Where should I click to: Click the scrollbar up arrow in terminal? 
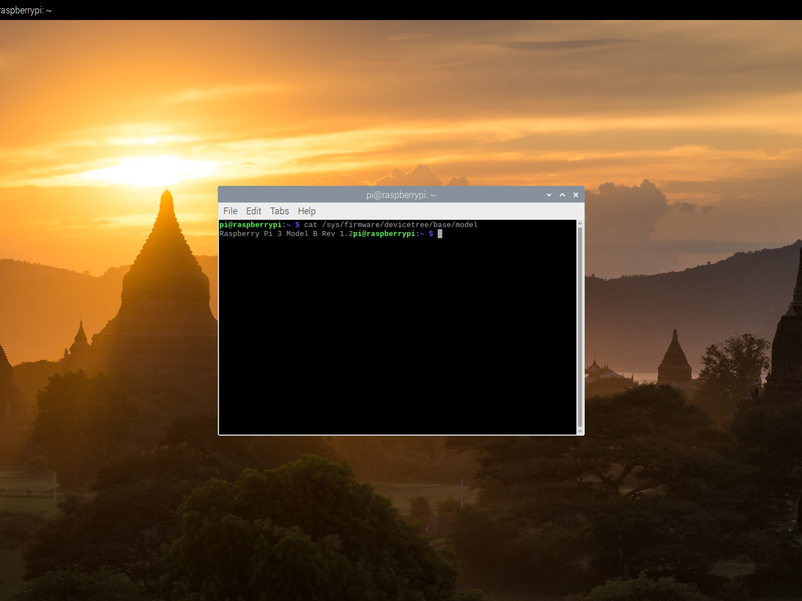coord(580,223)
